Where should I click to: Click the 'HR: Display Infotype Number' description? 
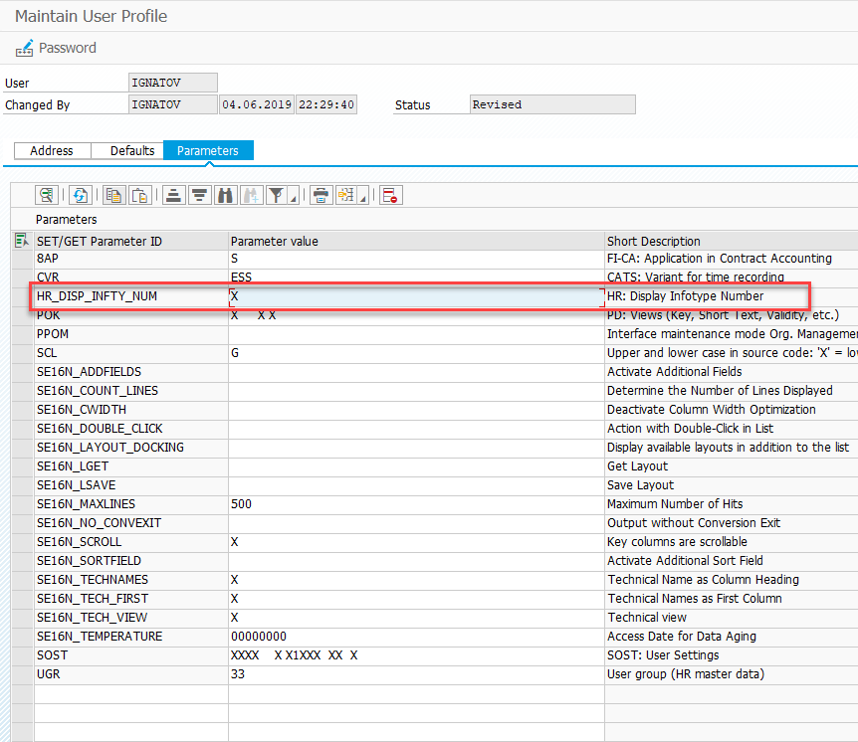[x=685, y=296]
